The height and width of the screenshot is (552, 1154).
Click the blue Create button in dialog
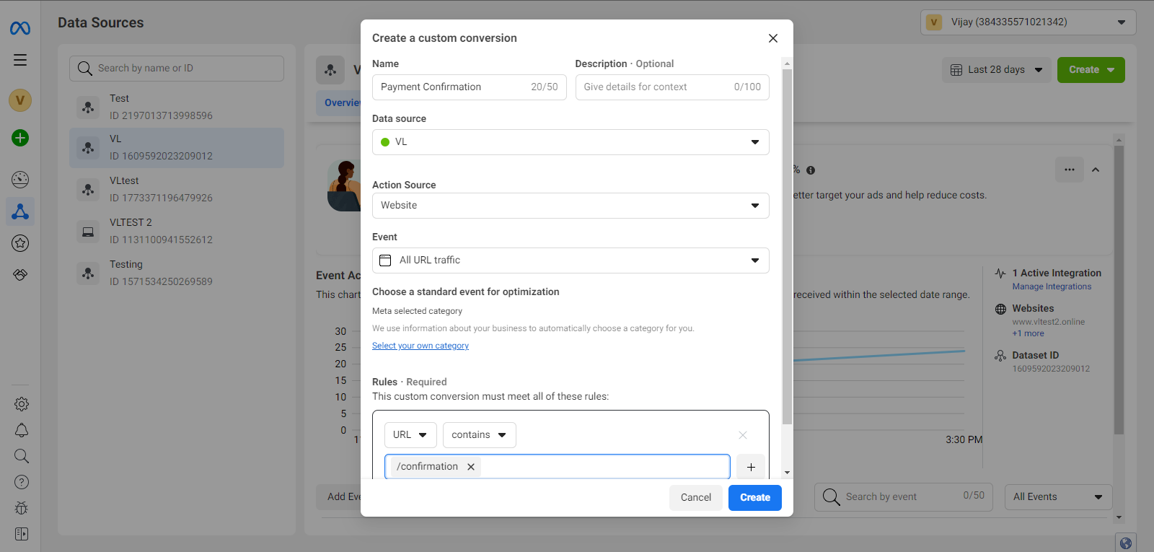(x=754, y=497)
